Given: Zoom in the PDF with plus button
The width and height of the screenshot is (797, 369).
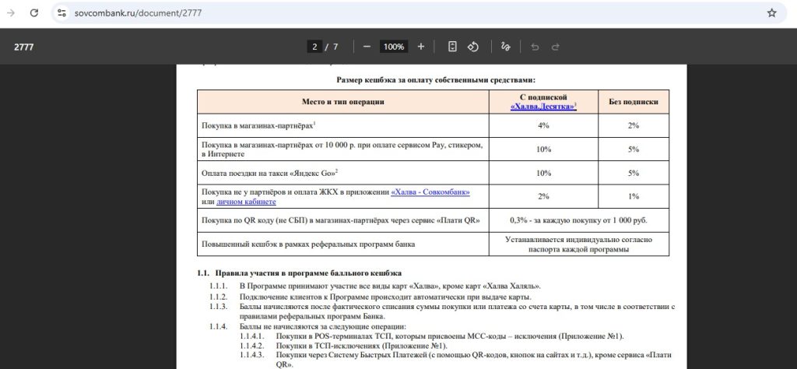Looking at the screenshot, I should (x=421, y=47).
